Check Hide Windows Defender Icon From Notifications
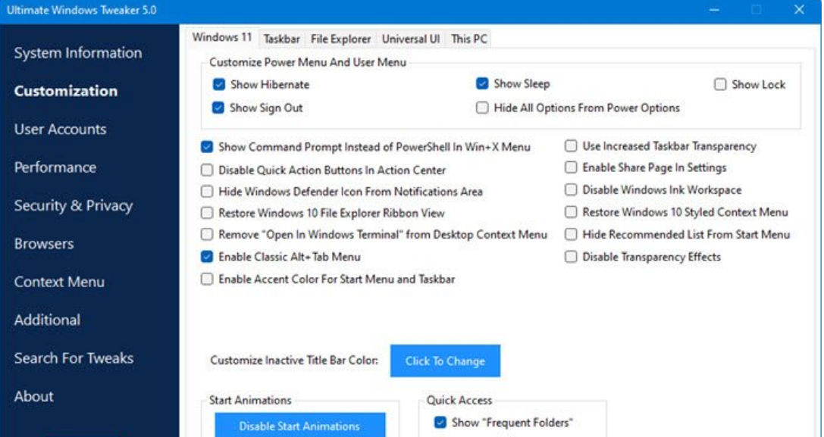824x437 pixels. point(207,192)
